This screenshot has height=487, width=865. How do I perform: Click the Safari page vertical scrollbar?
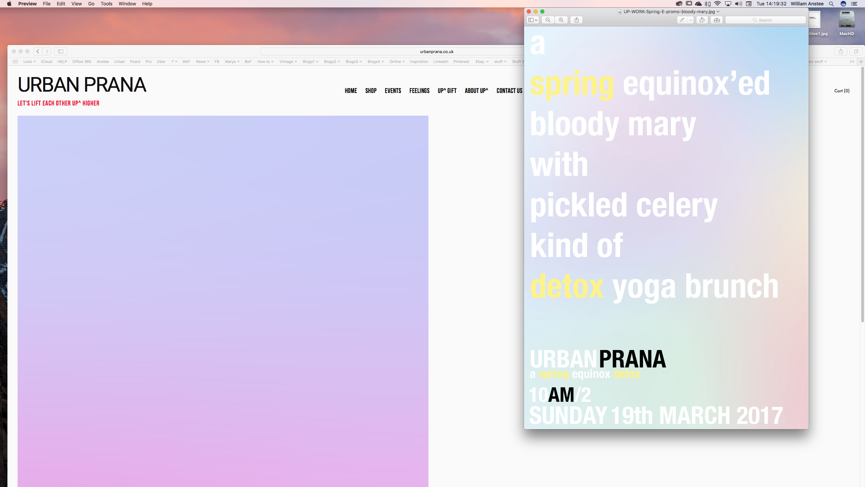pyautogui.click(x=862, y=194)
